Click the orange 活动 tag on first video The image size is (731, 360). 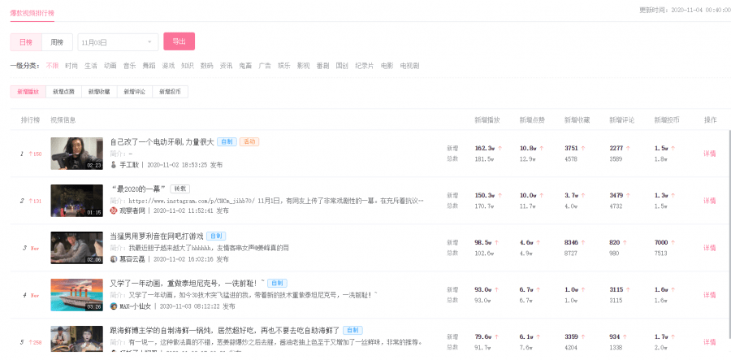click(x=249, y=141)
